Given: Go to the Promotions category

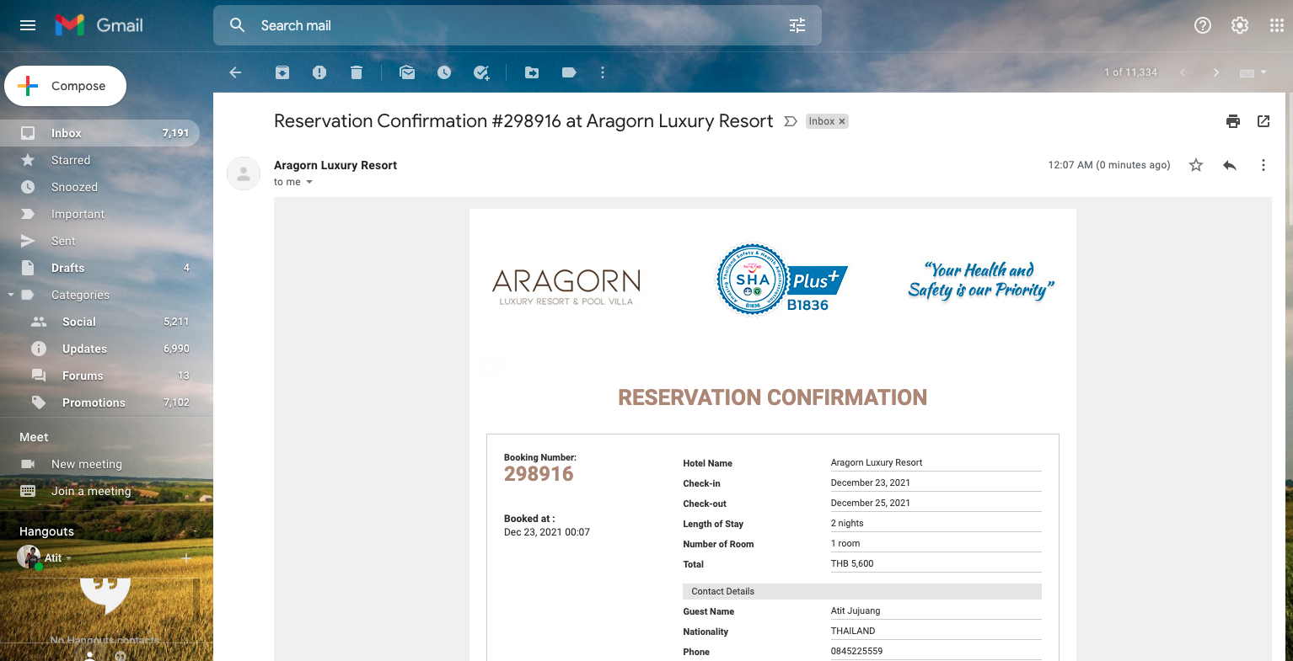Looking at the screenshot, I should pyautogui.click(x=94, y=402).
